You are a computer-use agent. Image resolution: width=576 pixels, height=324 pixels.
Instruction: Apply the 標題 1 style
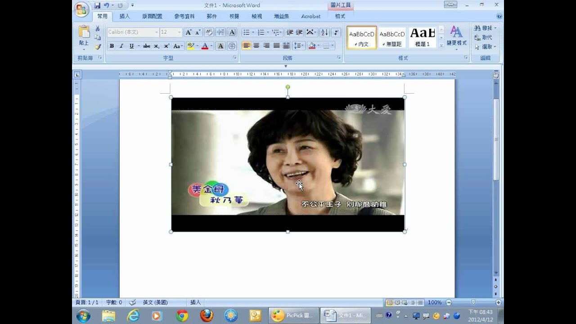tap(423, 38)
